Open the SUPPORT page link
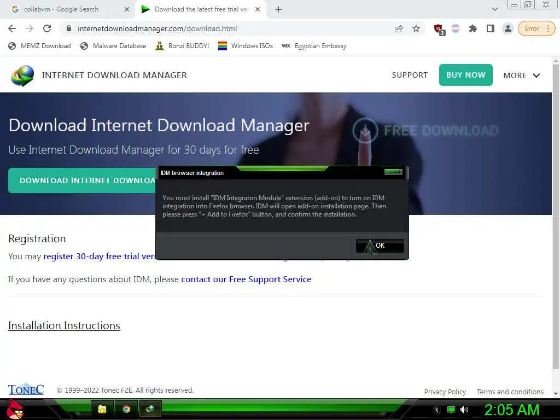560x420 pixels. point(410,75)
